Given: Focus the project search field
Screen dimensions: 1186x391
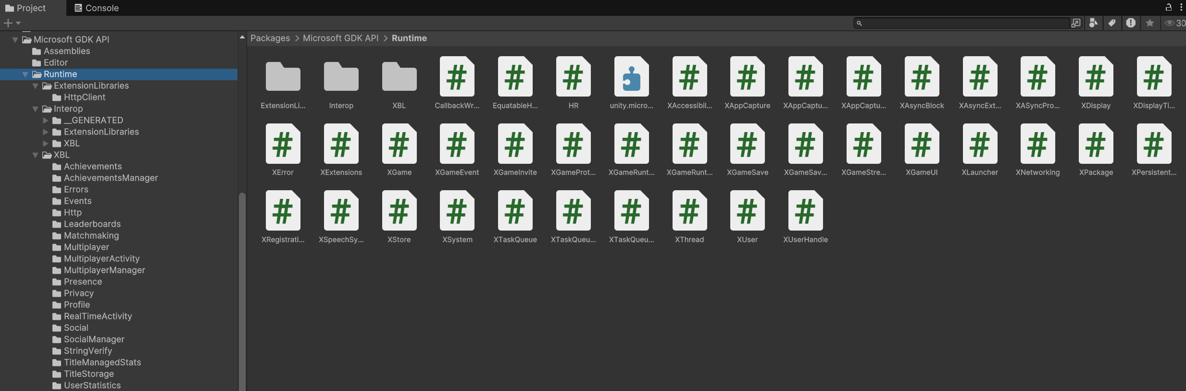Looking at the screenshot, I should [x=961, y=23].
